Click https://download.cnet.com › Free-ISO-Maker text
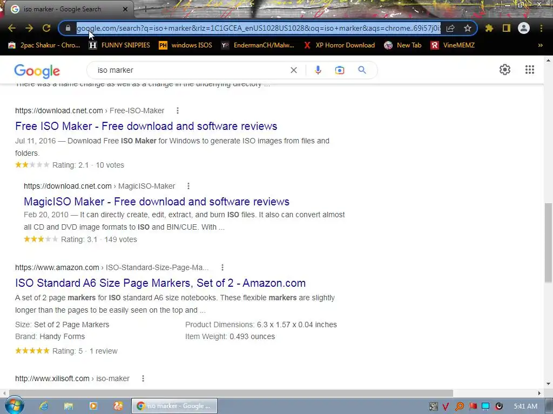 point(90,111)
